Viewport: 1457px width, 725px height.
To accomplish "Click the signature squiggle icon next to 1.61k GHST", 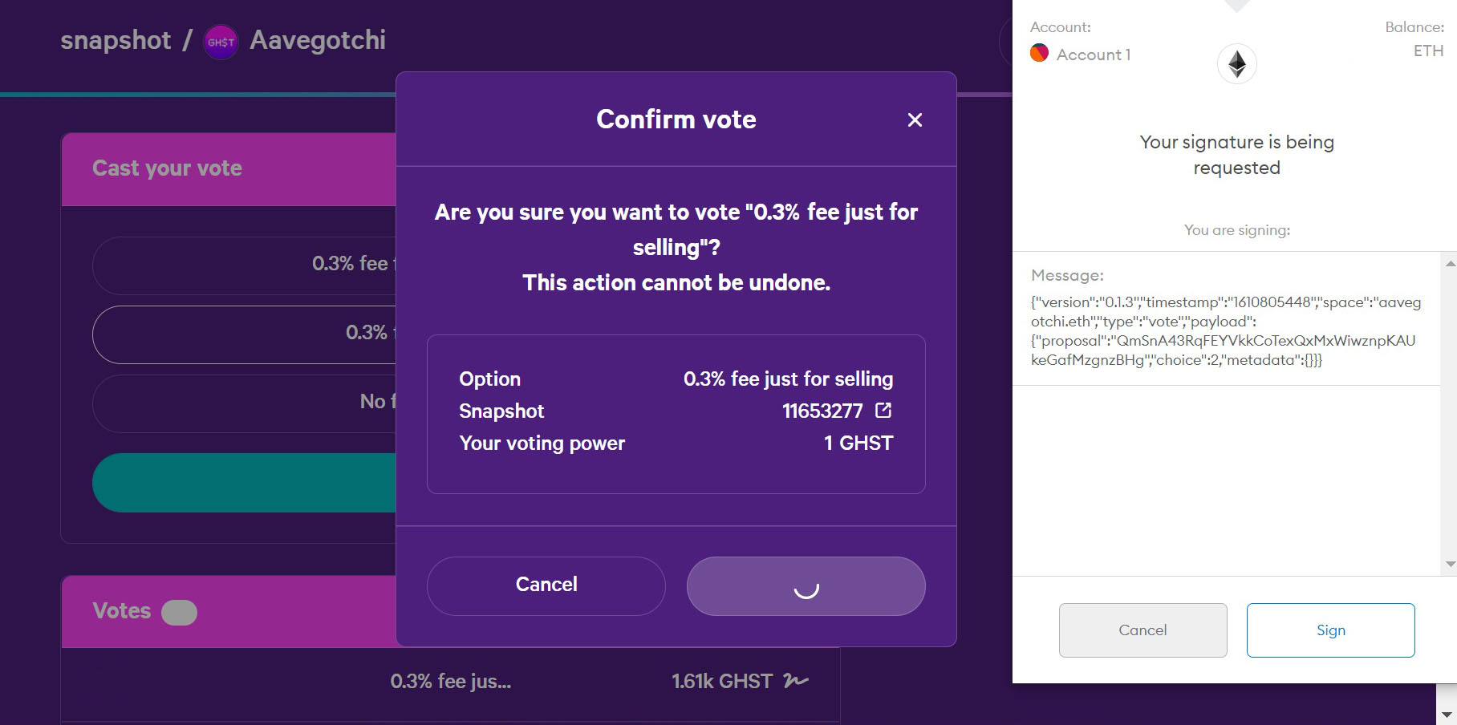I will click(797, 681).
